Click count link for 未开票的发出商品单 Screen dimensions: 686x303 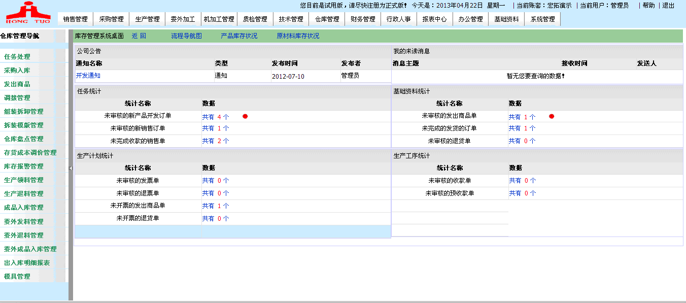[x=216, y=206]
